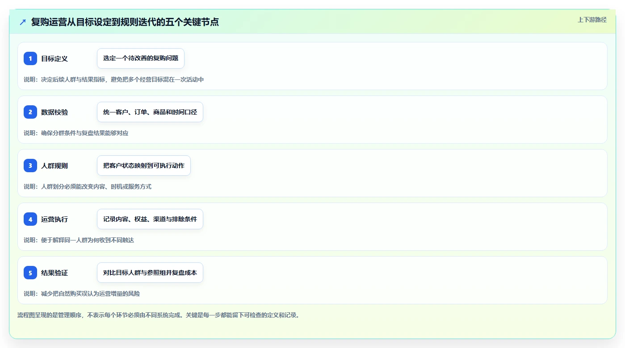Click the '人群规则' step label

click(55, 166)
